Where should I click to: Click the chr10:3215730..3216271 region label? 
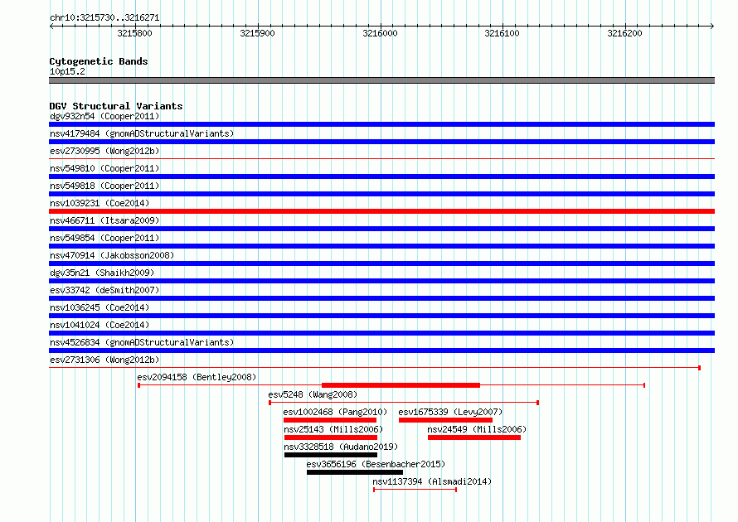coord(104,17)
